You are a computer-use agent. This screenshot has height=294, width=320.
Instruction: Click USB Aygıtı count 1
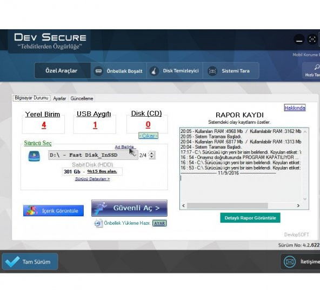(95, 125)
